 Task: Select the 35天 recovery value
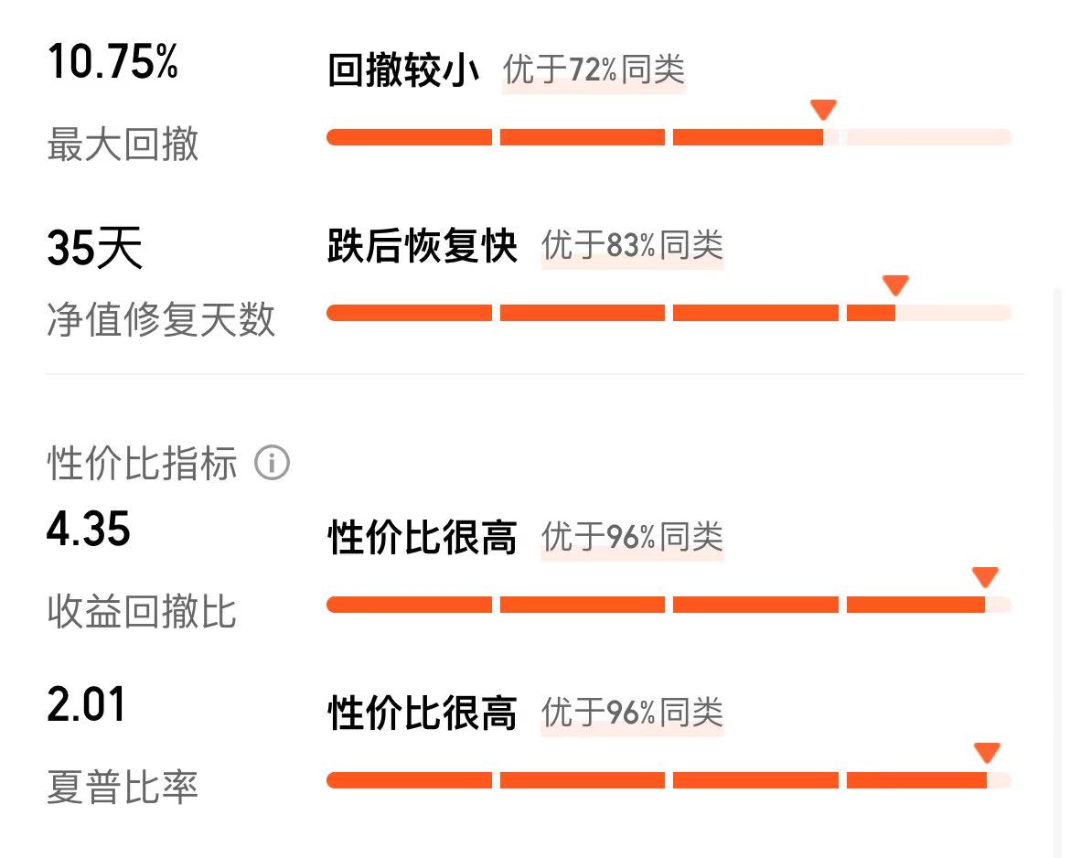95,247
